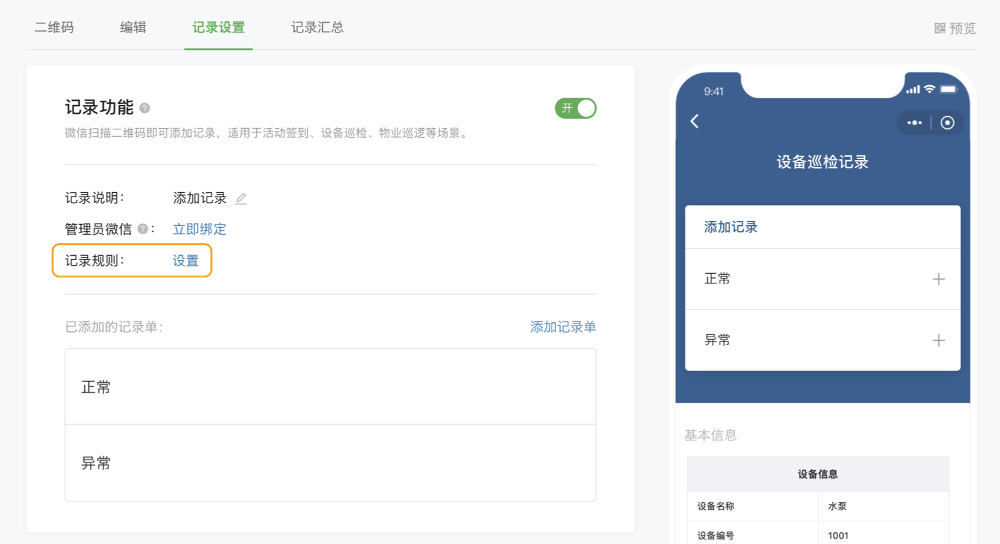Viewport: 1000px width, 544px height.
Task: Click 添加记录 heading in phone preview
Action: 731,227
